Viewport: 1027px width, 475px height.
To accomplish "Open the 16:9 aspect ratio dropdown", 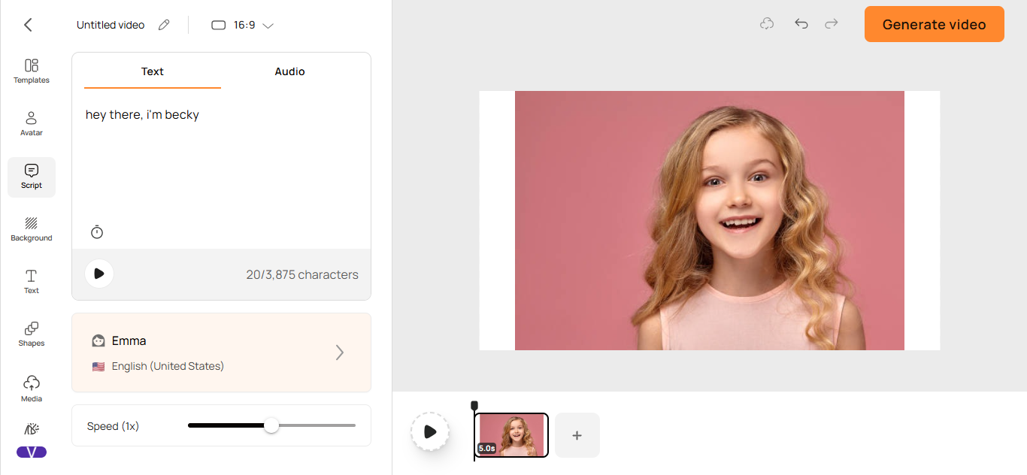I will [x=242, y=25].
